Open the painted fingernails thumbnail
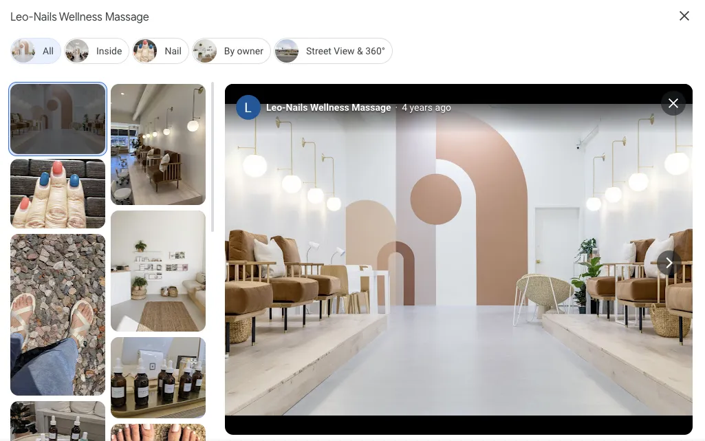 pos(58,193)
